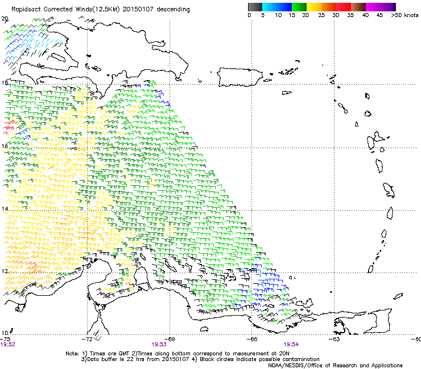Click the red 30-35 knots legend segment

point(344,7)
